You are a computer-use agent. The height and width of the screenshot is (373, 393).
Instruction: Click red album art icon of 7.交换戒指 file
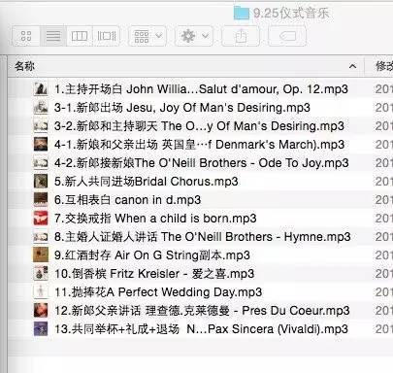41,219
